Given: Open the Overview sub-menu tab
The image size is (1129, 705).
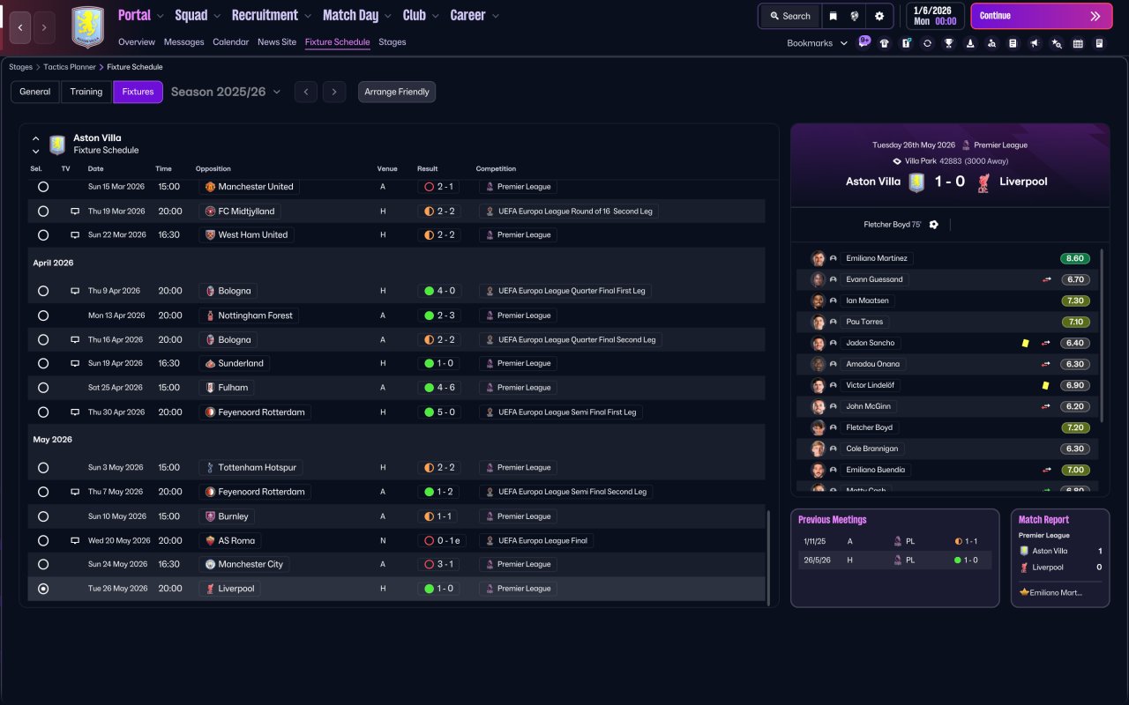Looking at the screenshot, I should [137, 41].
